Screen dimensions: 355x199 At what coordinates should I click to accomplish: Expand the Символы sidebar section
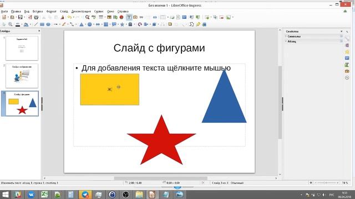286,36
